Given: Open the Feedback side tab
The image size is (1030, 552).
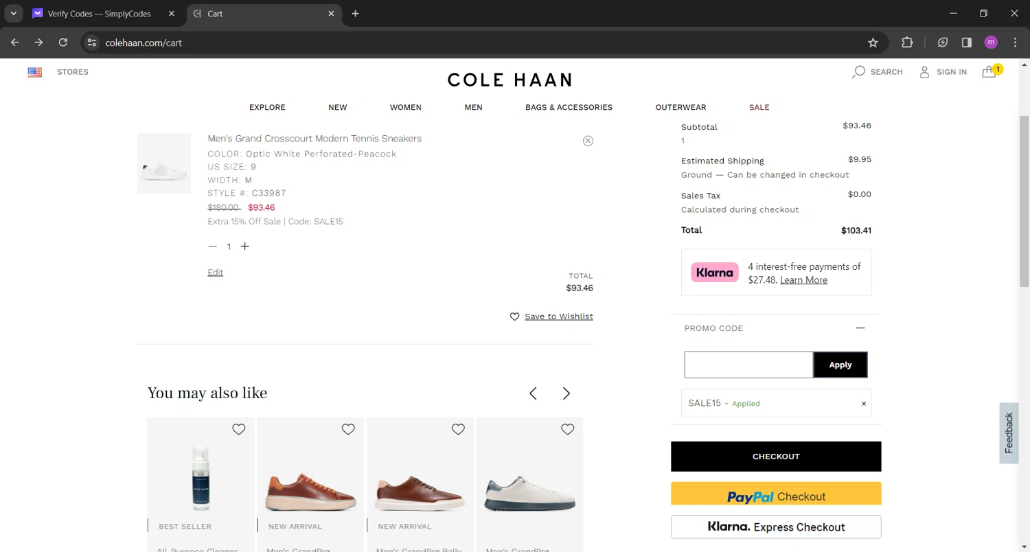Looking at the screenshot, I should pos(1009,433).
